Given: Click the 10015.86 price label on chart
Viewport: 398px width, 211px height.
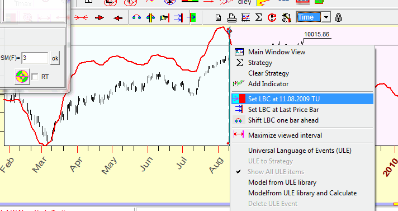Looking at the screenshot, I should point(316,34).
